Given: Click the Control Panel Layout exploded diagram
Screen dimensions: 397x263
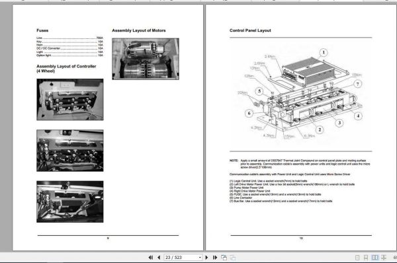Looking at the screenshot, I should pyautogui.click(x=300, y=94).
